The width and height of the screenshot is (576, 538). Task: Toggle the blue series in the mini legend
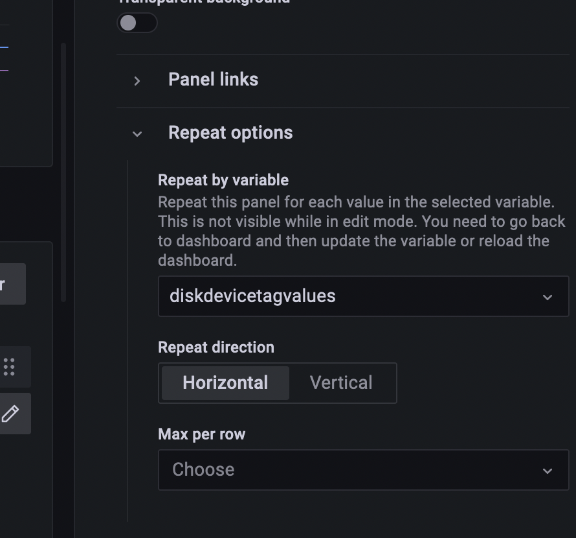(3, 47)
